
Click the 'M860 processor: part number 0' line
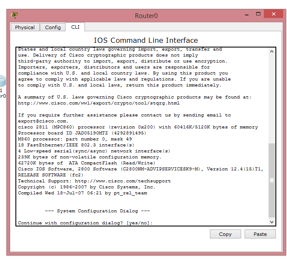(75, 139)
